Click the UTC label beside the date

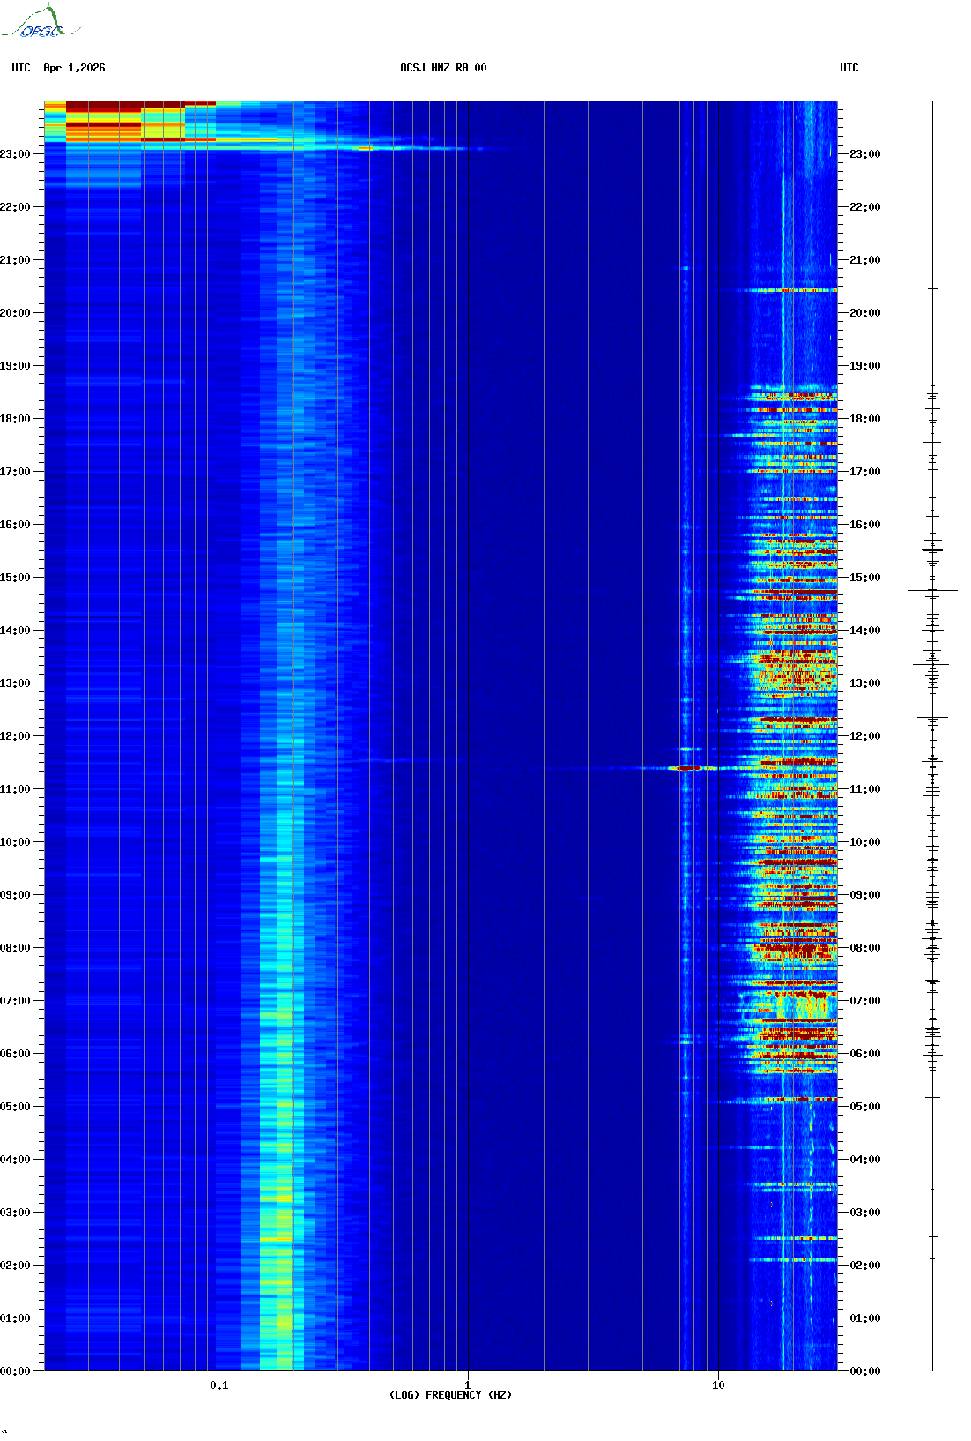21,68
